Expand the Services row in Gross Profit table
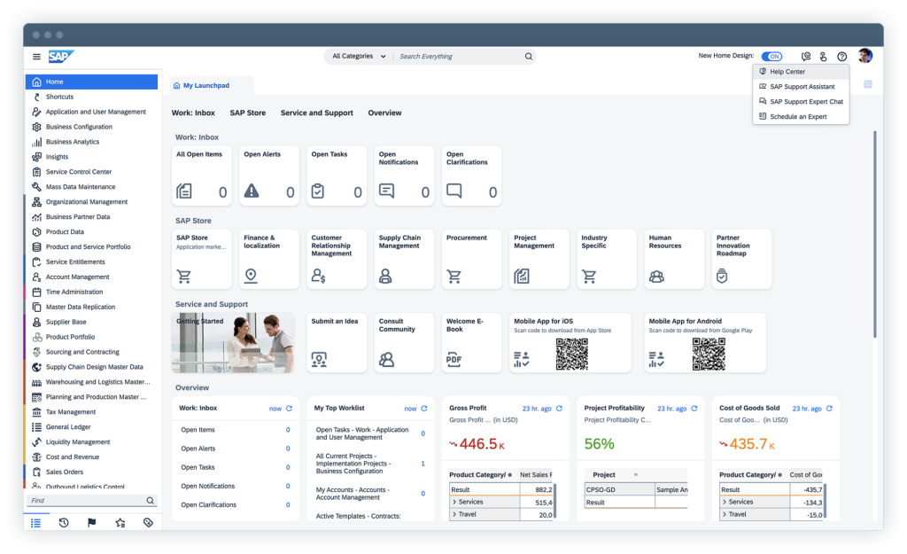Image resolution: width=907 pixels, height=554 pixels. [x=454, y=502]
